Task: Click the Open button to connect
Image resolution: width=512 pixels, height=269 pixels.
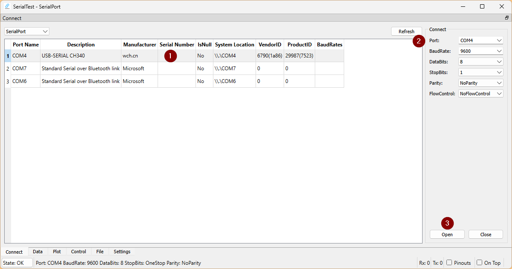Action: (447, 235)
